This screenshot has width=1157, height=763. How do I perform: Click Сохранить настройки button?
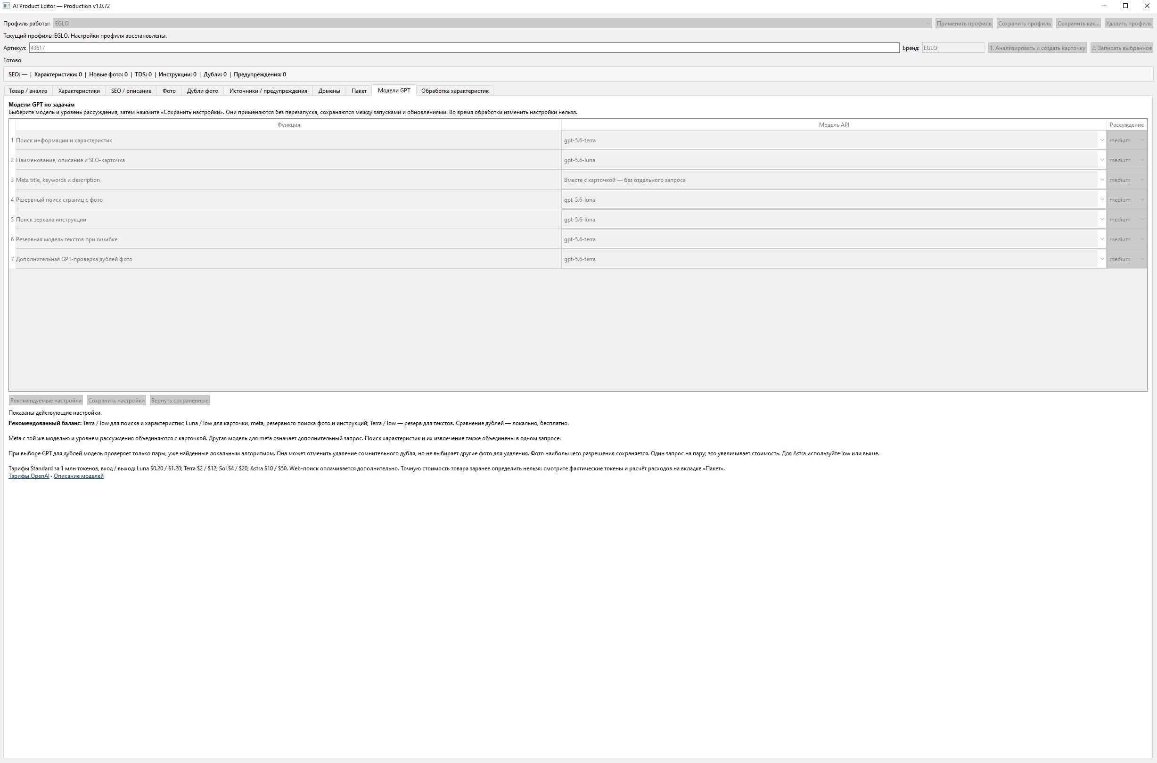tap(116, 401)
